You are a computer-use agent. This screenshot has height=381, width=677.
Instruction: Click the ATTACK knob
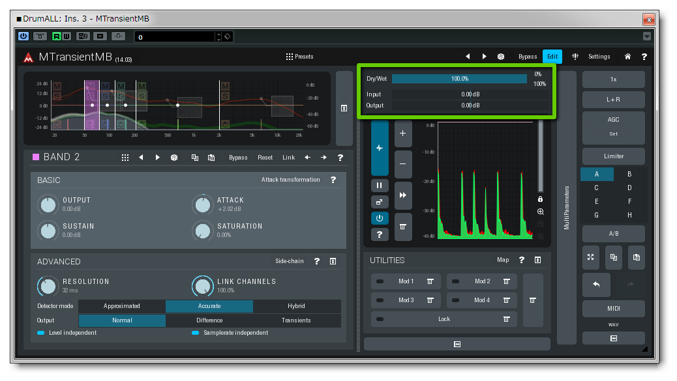[202, 205]
